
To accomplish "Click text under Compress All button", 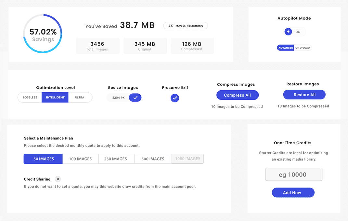I will click(x=237, y=107).
